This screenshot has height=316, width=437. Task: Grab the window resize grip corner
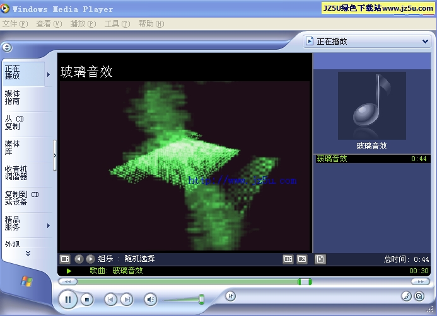(x=429, y=309)
